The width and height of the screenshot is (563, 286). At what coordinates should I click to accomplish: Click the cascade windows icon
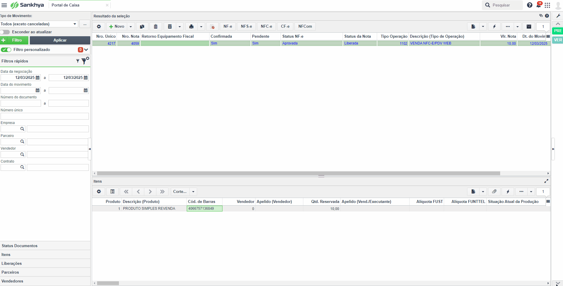point(541,16)
